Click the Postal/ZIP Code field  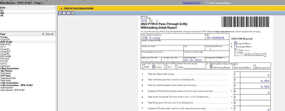pos(220,48)
